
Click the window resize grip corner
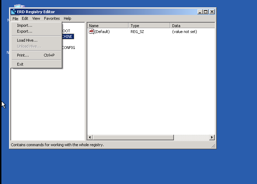point(213,145)
